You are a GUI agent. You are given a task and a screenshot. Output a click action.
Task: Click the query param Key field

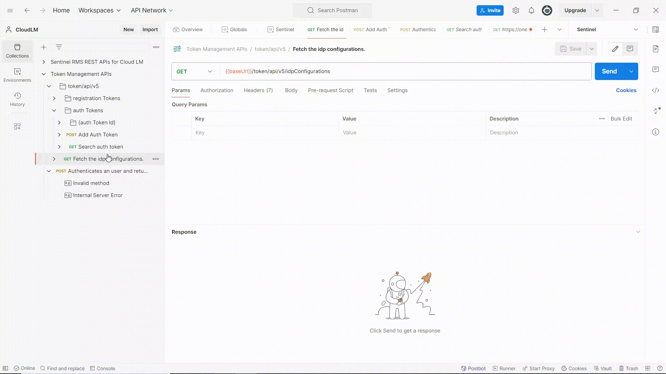[x=265, y=133]
